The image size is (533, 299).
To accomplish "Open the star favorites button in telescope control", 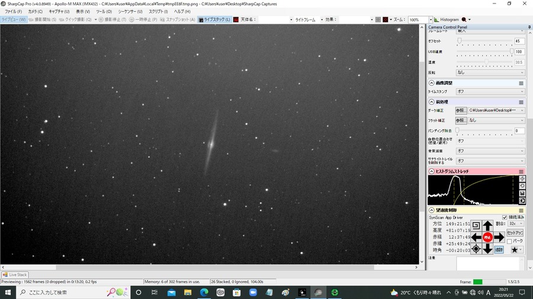I will click(516, 250).
